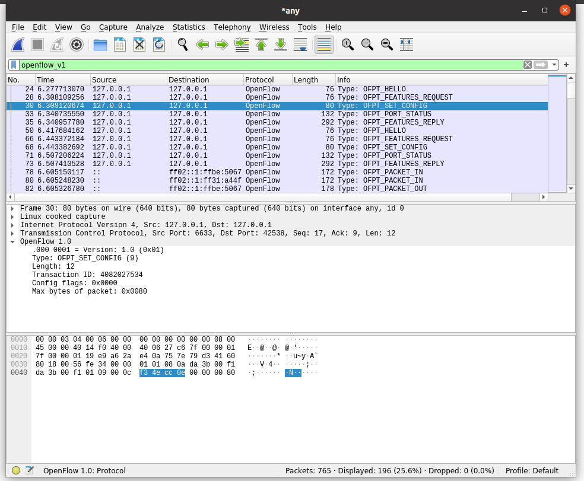Expand the Frame 30 details
Image resolution: width=584 pixels, height=481 pixels.
pos(12,209)
